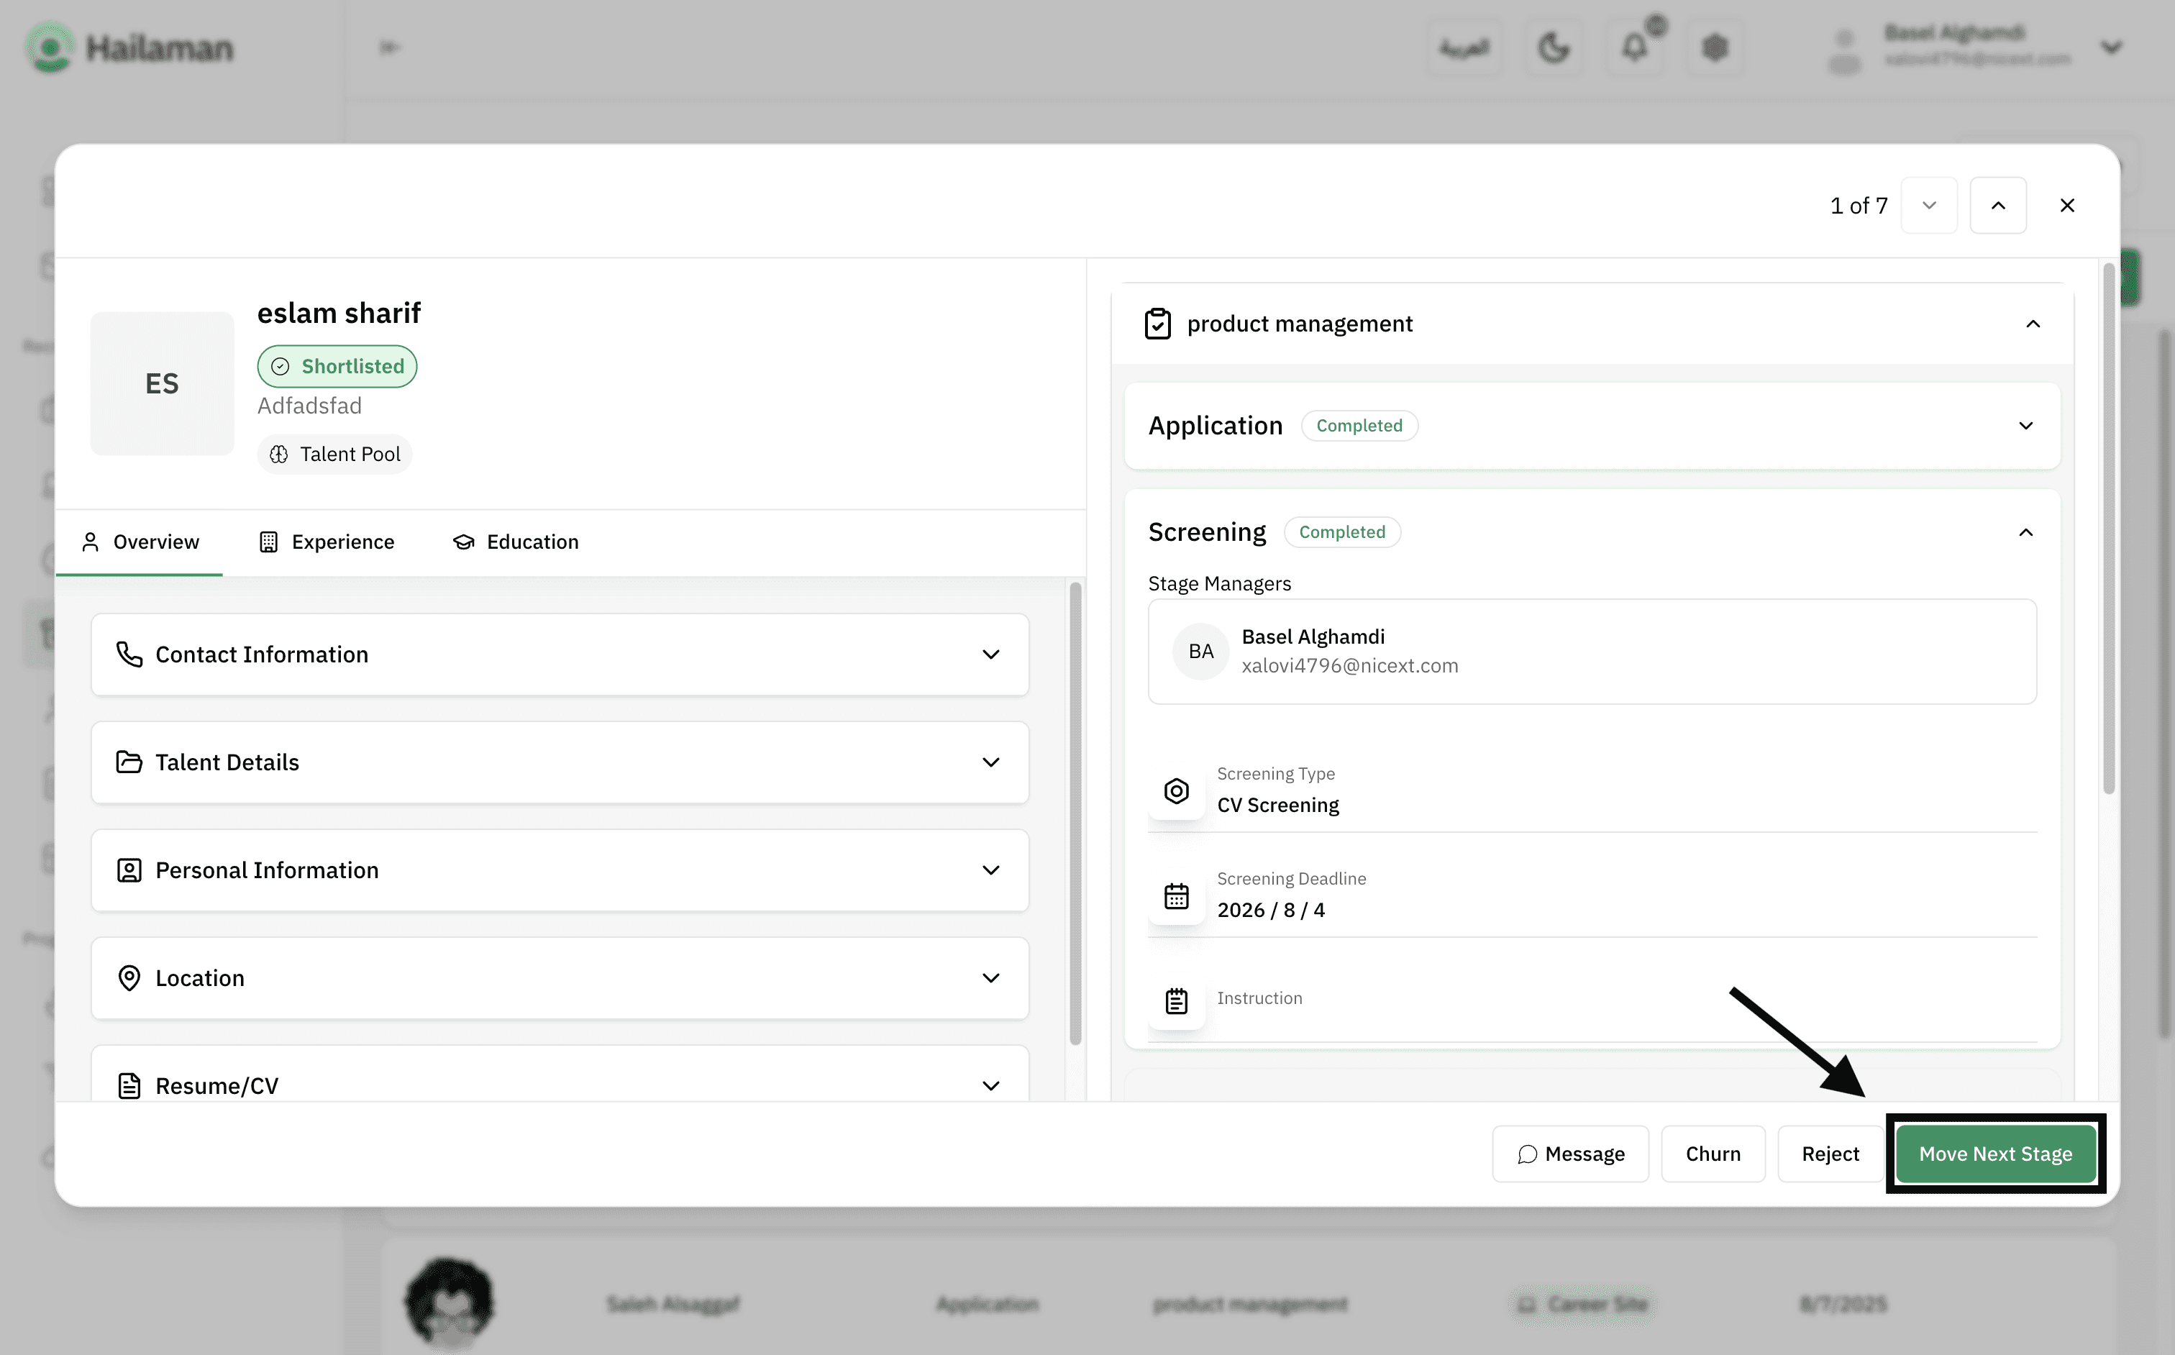This screenshot has height=1355, width=2175.
Task: Open the notifications bell
Action: point(1636,47)
